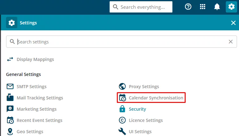Click the UI Settings wrench icon
239x136 pixels.
(x=122, y=131)
